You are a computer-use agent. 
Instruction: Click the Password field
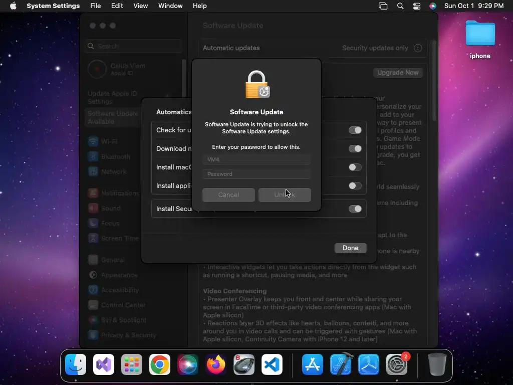256,174
